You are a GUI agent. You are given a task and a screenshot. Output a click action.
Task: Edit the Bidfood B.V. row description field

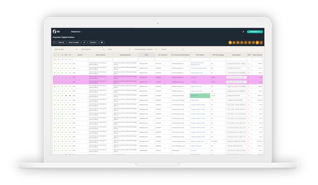237,96
